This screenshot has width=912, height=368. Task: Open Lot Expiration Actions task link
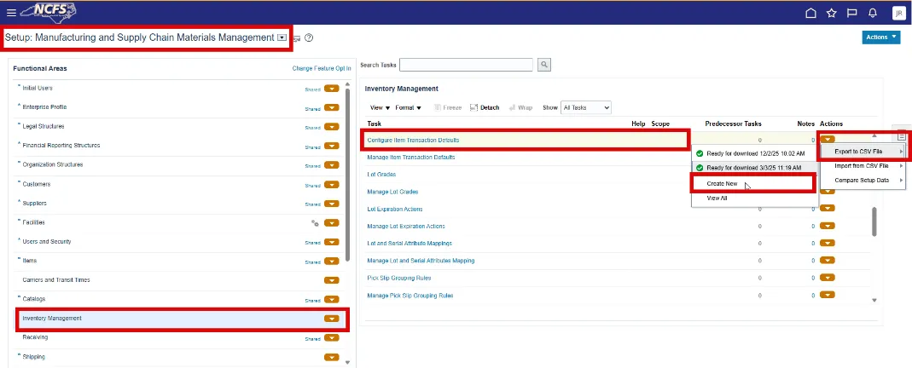tap(395, 209)
